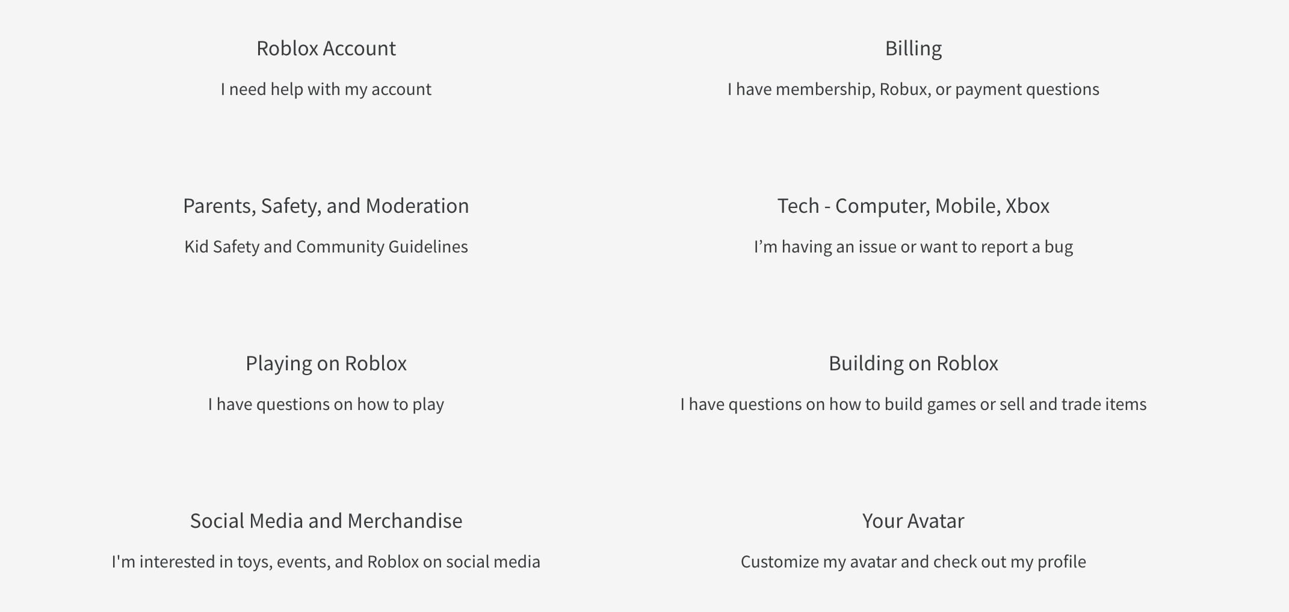Click "I have questions on how to play"

[326, 404]
